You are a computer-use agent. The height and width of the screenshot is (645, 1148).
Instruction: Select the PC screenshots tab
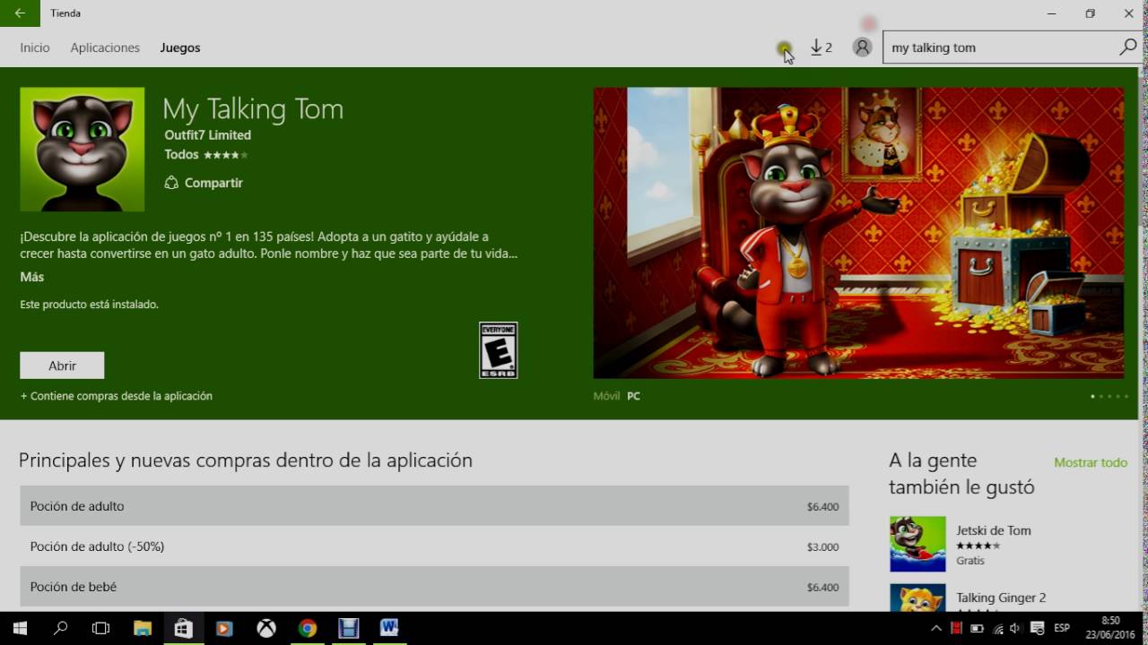point(633,396)
